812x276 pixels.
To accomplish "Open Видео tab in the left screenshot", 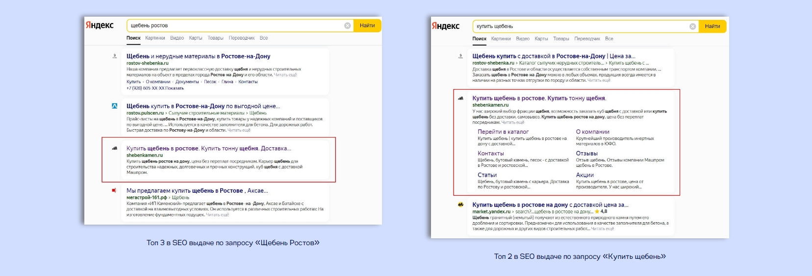I will coord(177,38).
